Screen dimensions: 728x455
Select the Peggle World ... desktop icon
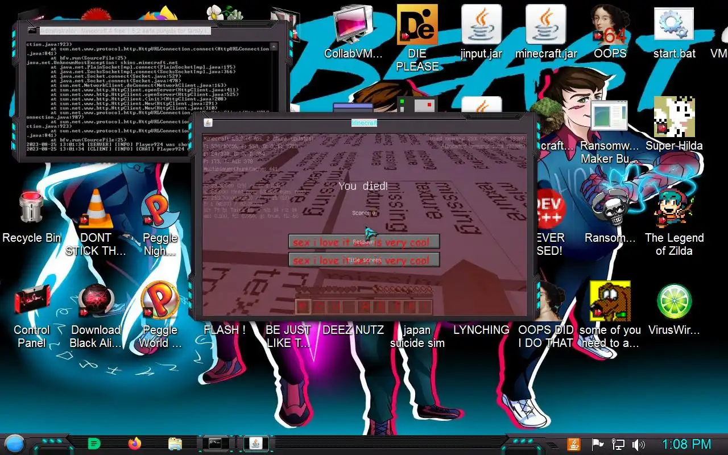point(160,316)
